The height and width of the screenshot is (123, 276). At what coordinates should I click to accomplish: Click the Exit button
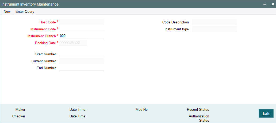click(266, 113)
